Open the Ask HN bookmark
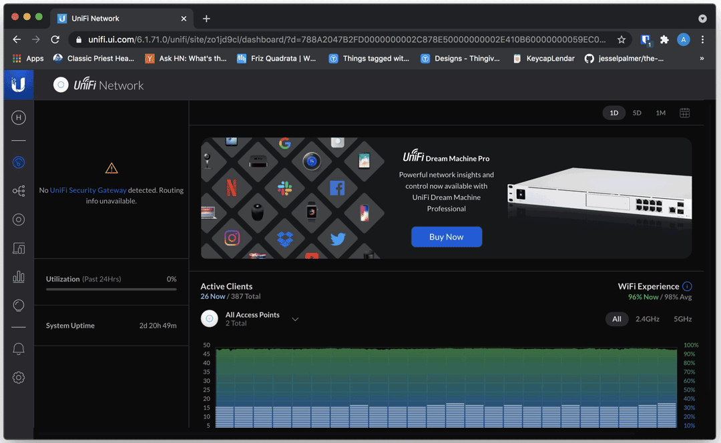This screenshot has height=443, width=721. click(x=186, y=58)
